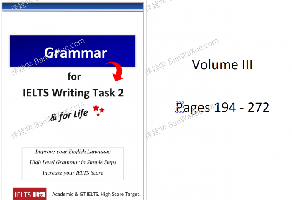Screen dimensions: 292x200
Task: Click the IELTS Liz logo
Action: coord(30,194)
